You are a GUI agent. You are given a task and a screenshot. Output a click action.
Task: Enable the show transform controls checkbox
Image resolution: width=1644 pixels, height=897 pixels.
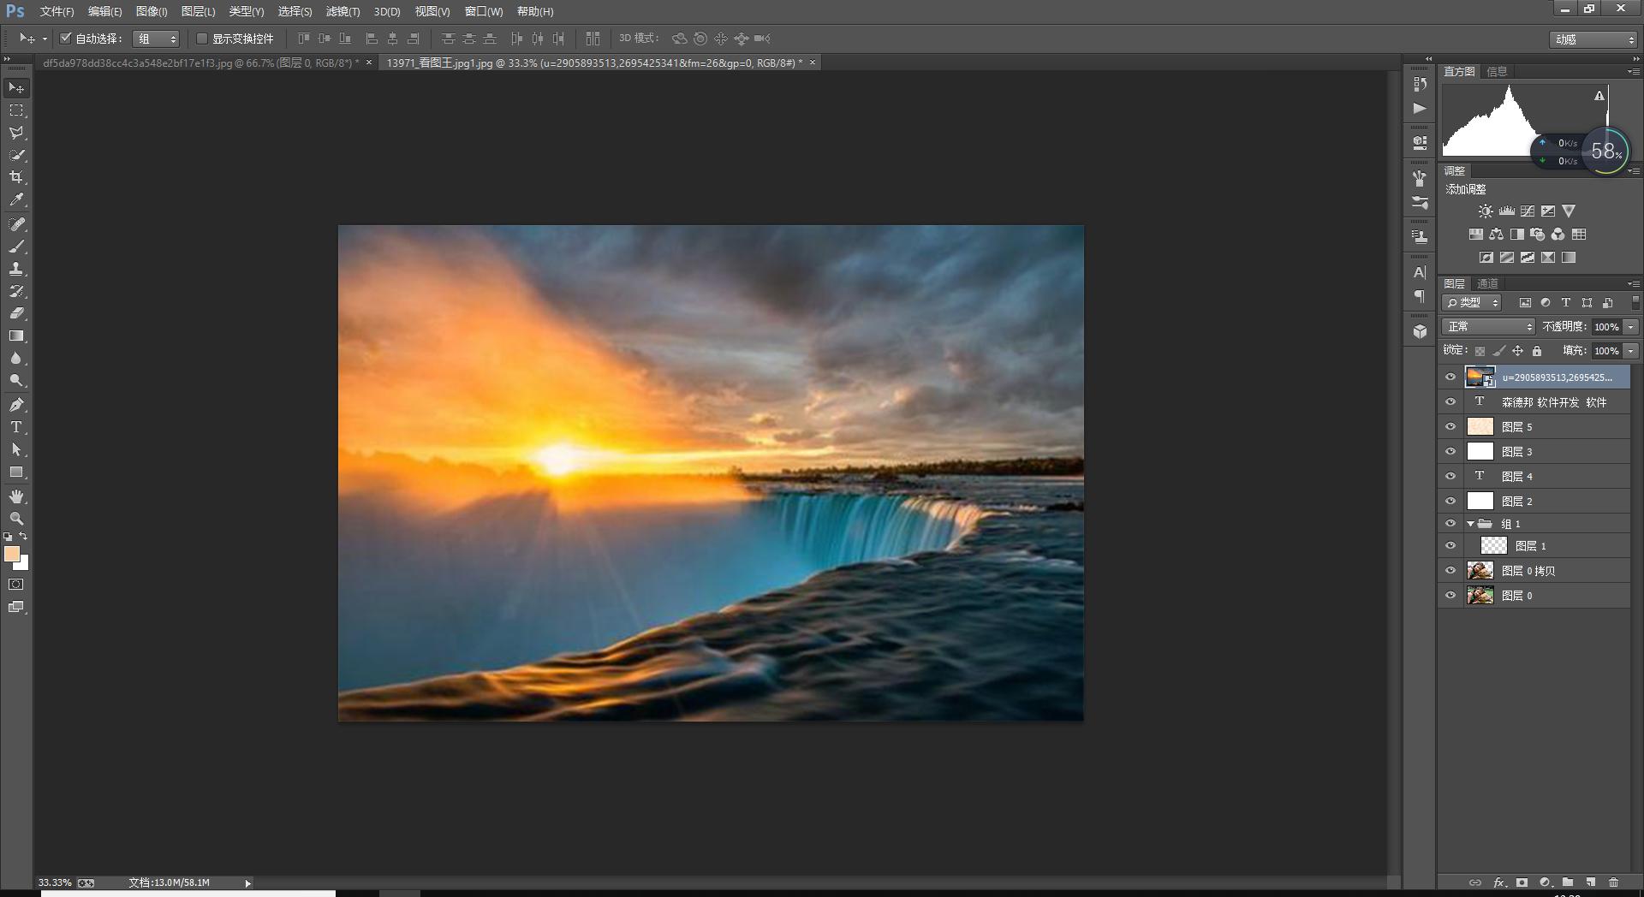(x=202, y=39)
